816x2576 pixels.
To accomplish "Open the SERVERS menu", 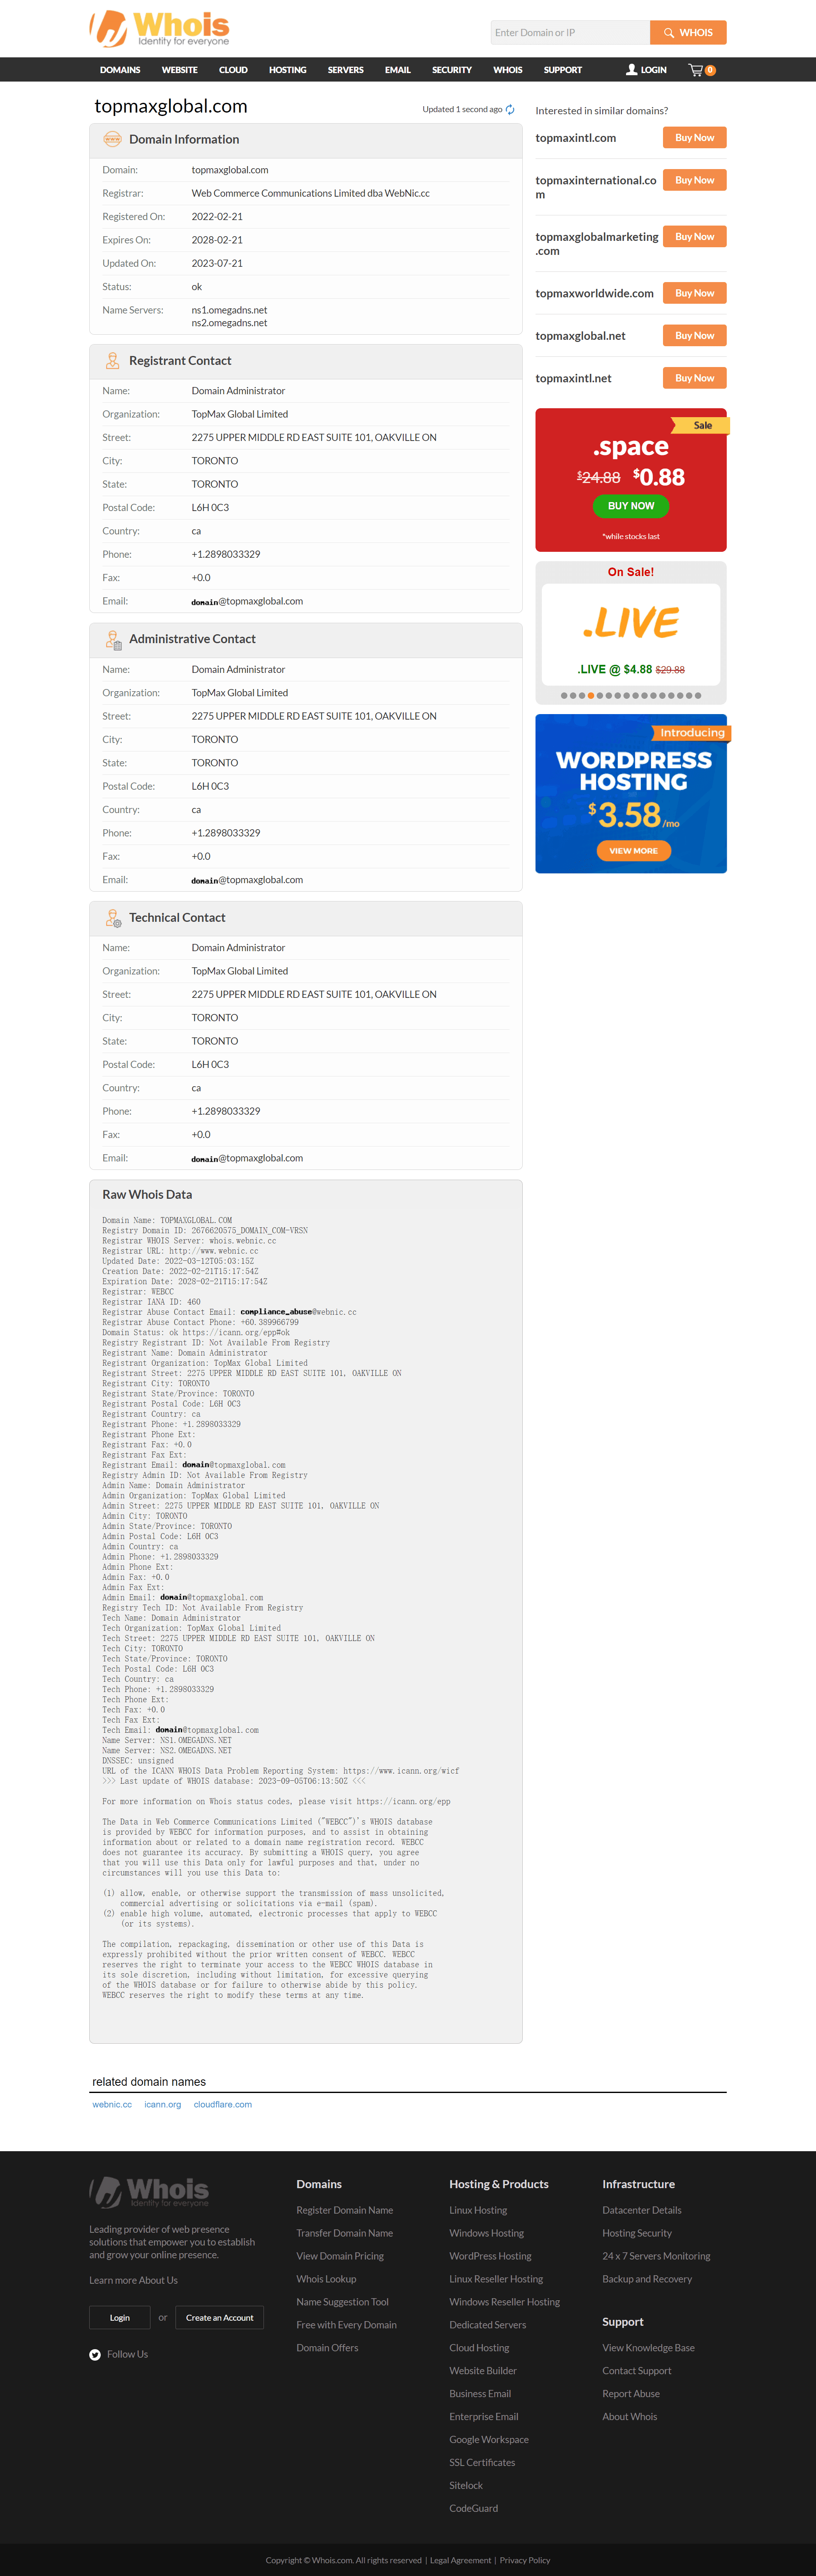I will [x=345, y=70].
